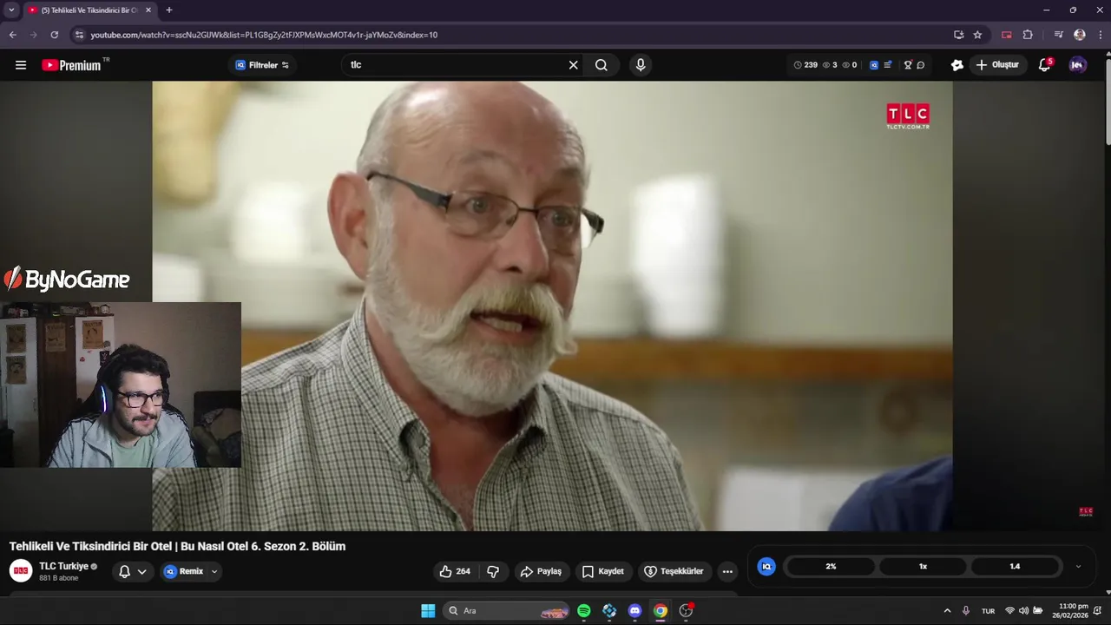Image resolution: width=1111 pixels, height=625 pixels.
Task: Reload the page with the refresh icon
Action: tap(54, 35)
